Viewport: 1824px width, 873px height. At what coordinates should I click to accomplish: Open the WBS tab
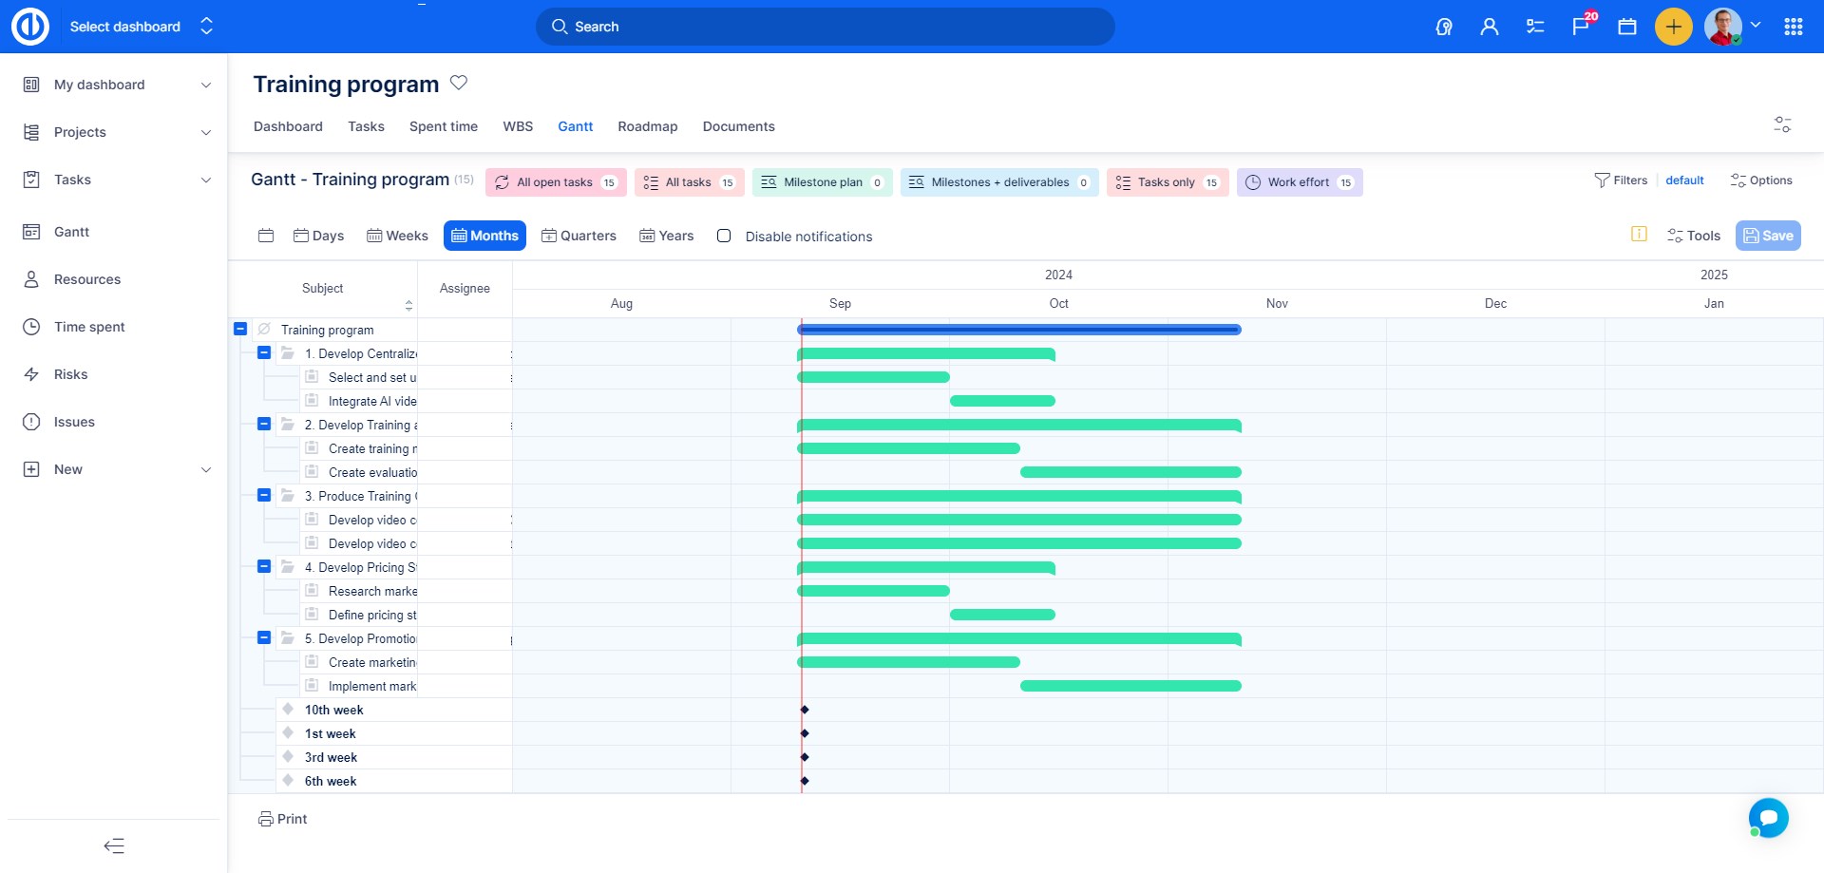click(x=518, y=126)
